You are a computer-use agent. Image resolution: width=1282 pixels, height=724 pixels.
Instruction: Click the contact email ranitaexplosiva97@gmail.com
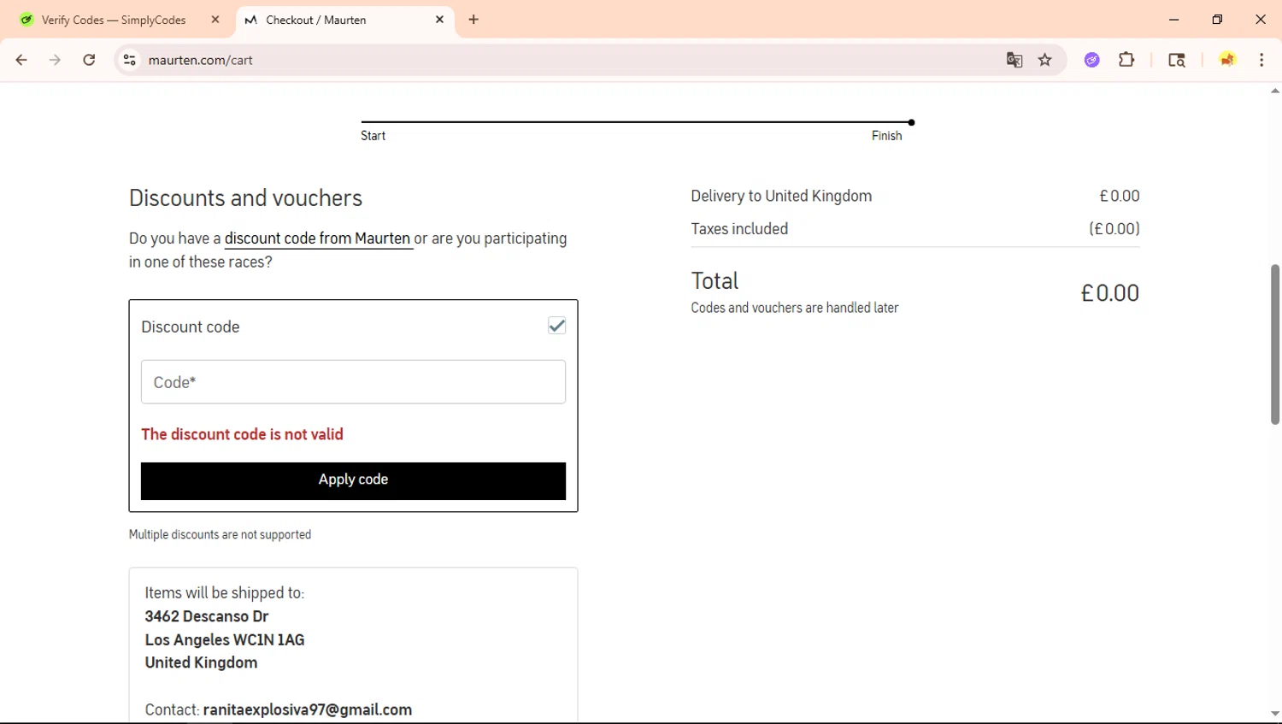coord(308,709)
